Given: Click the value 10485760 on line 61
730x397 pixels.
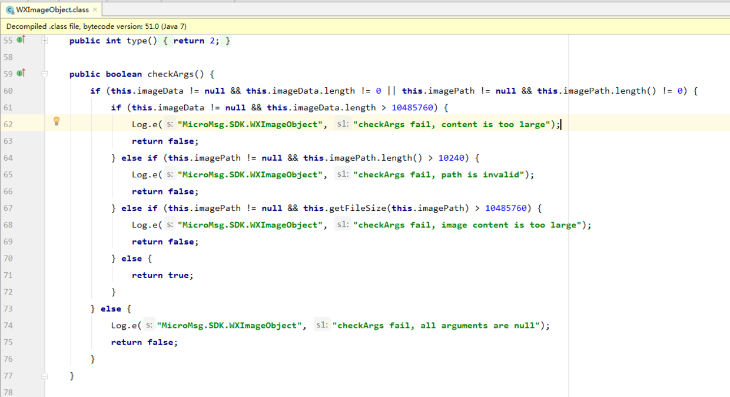Looking at the screenshot, I should click(412, 108).
